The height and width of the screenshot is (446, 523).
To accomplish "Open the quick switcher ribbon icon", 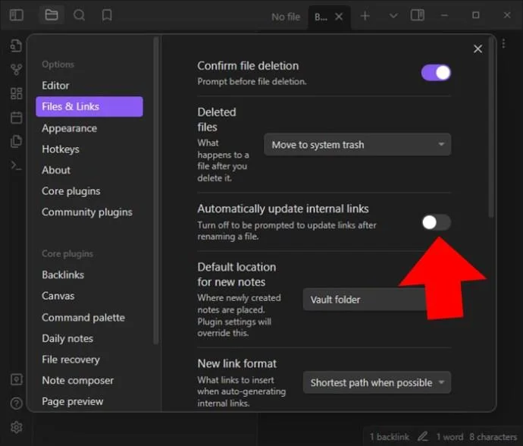I will [x=16, y=46].
